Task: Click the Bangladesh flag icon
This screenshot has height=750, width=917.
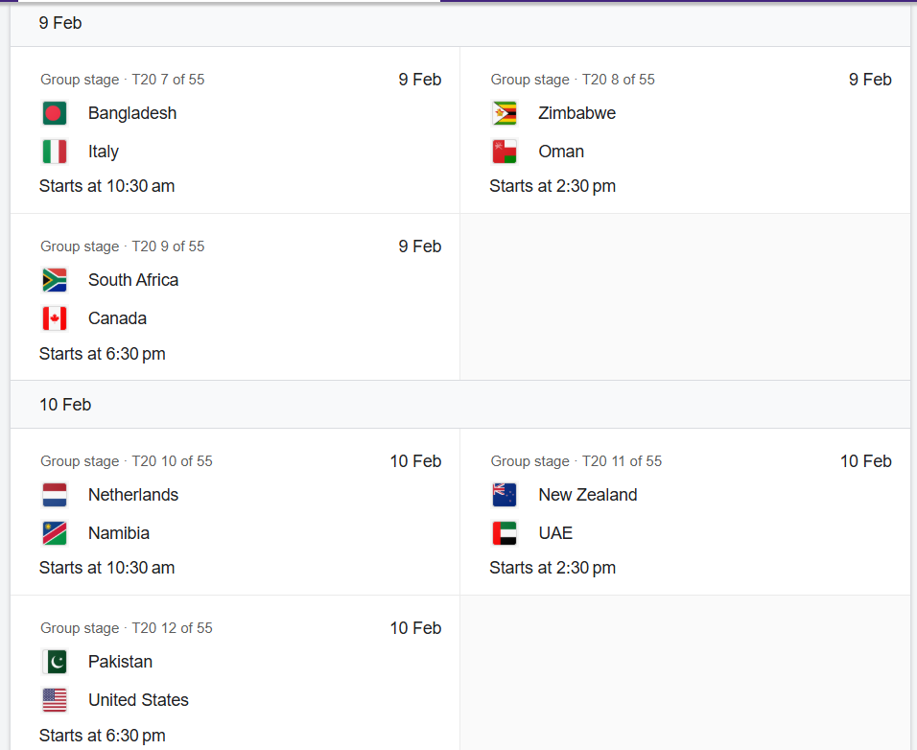Action: coord(55,113)
